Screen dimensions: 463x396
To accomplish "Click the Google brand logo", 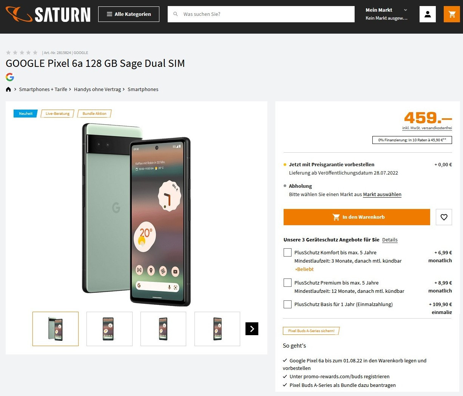I will [x=10, y=77].
